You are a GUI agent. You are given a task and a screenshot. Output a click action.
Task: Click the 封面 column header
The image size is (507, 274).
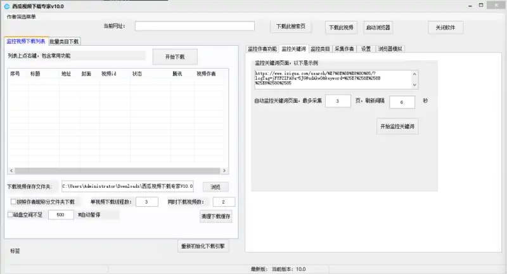[89, 74]
